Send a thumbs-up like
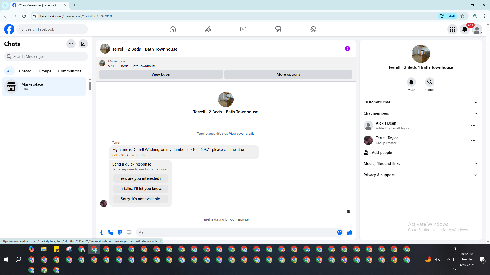 [350, 232]
